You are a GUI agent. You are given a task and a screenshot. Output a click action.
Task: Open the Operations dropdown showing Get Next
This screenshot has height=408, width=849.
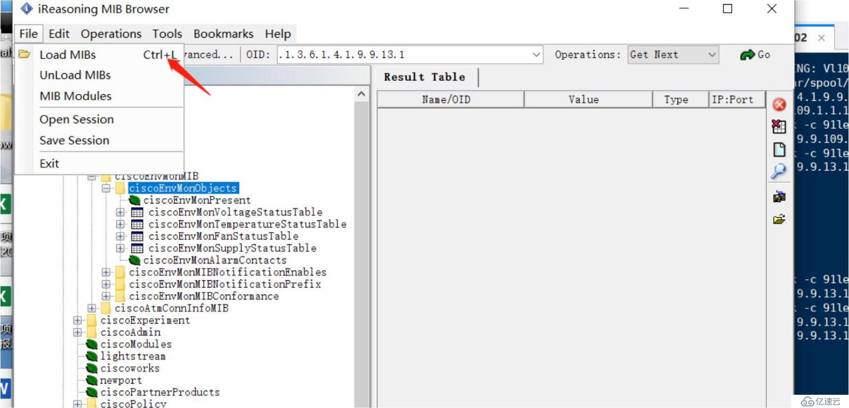click(673, 55)
